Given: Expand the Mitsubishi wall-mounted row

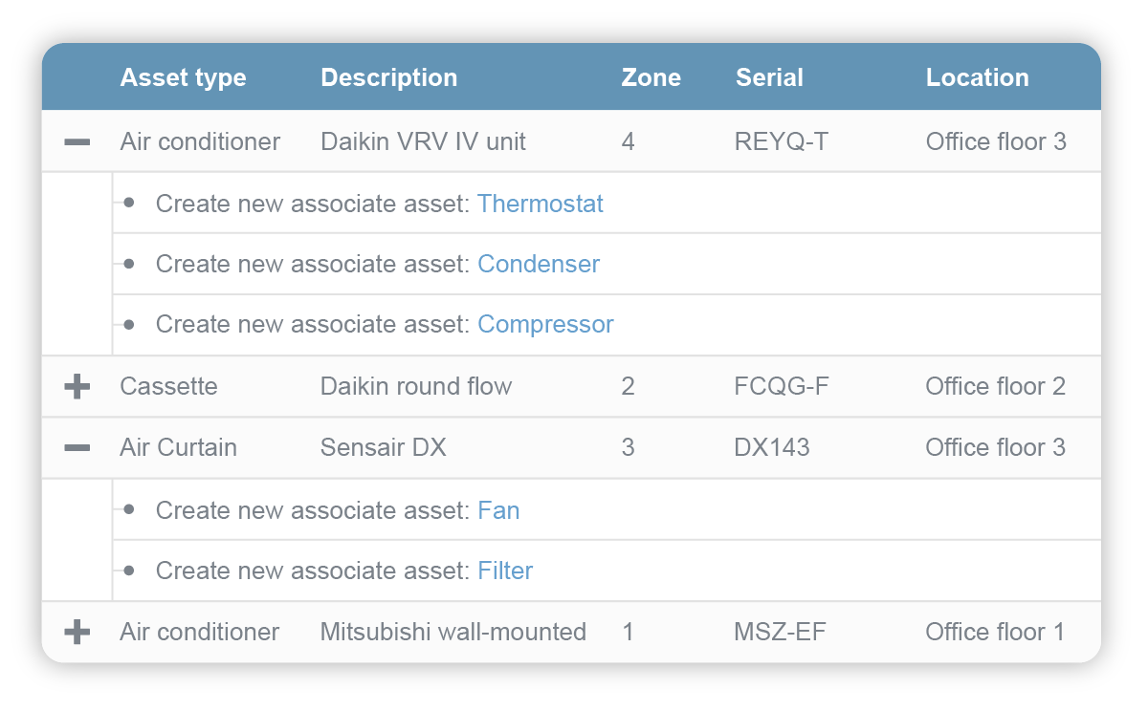Looking at the screenshot, I should [77, 633].
